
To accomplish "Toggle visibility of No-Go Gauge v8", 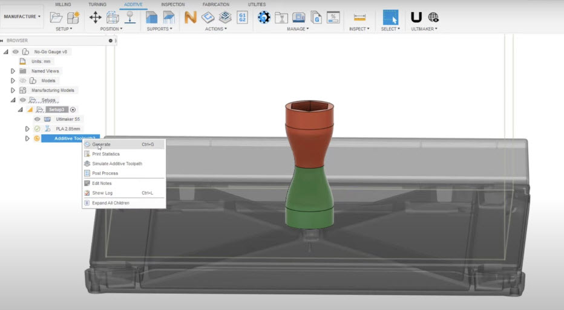I will 16,52.
